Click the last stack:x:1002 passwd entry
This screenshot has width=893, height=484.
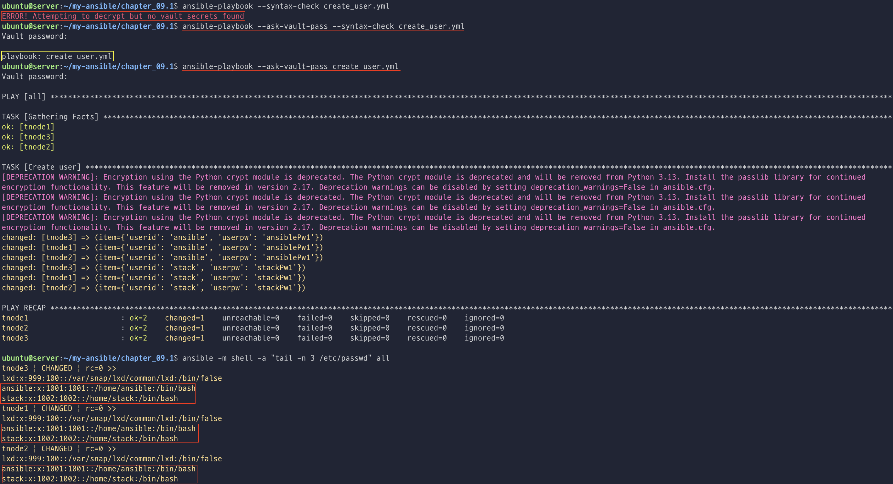[90, 479]
